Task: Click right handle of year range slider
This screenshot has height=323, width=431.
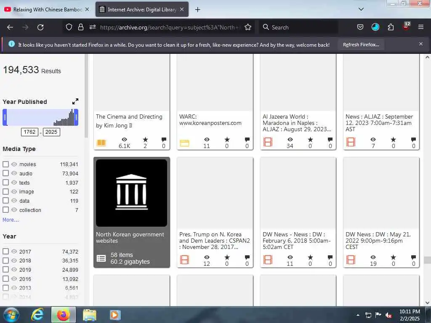Action: click(x=76, y=117)
